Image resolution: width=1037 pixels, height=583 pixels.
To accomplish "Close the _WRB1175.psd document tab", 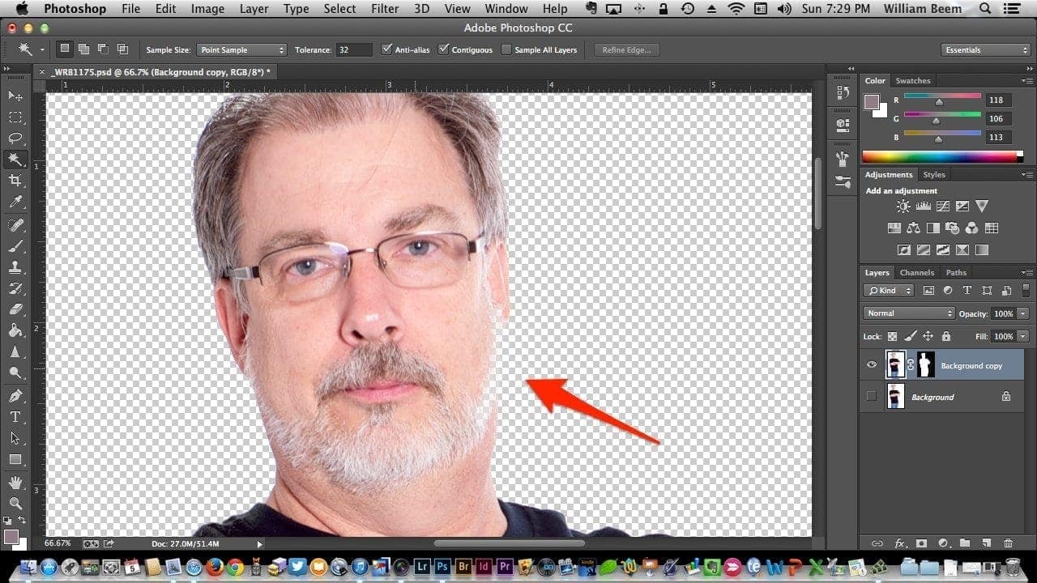I will point(42,72).
